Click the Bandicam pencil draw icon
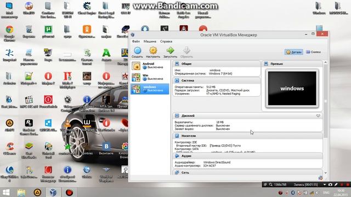Viewport: 351px width, 197px height. tap(336, 184)
